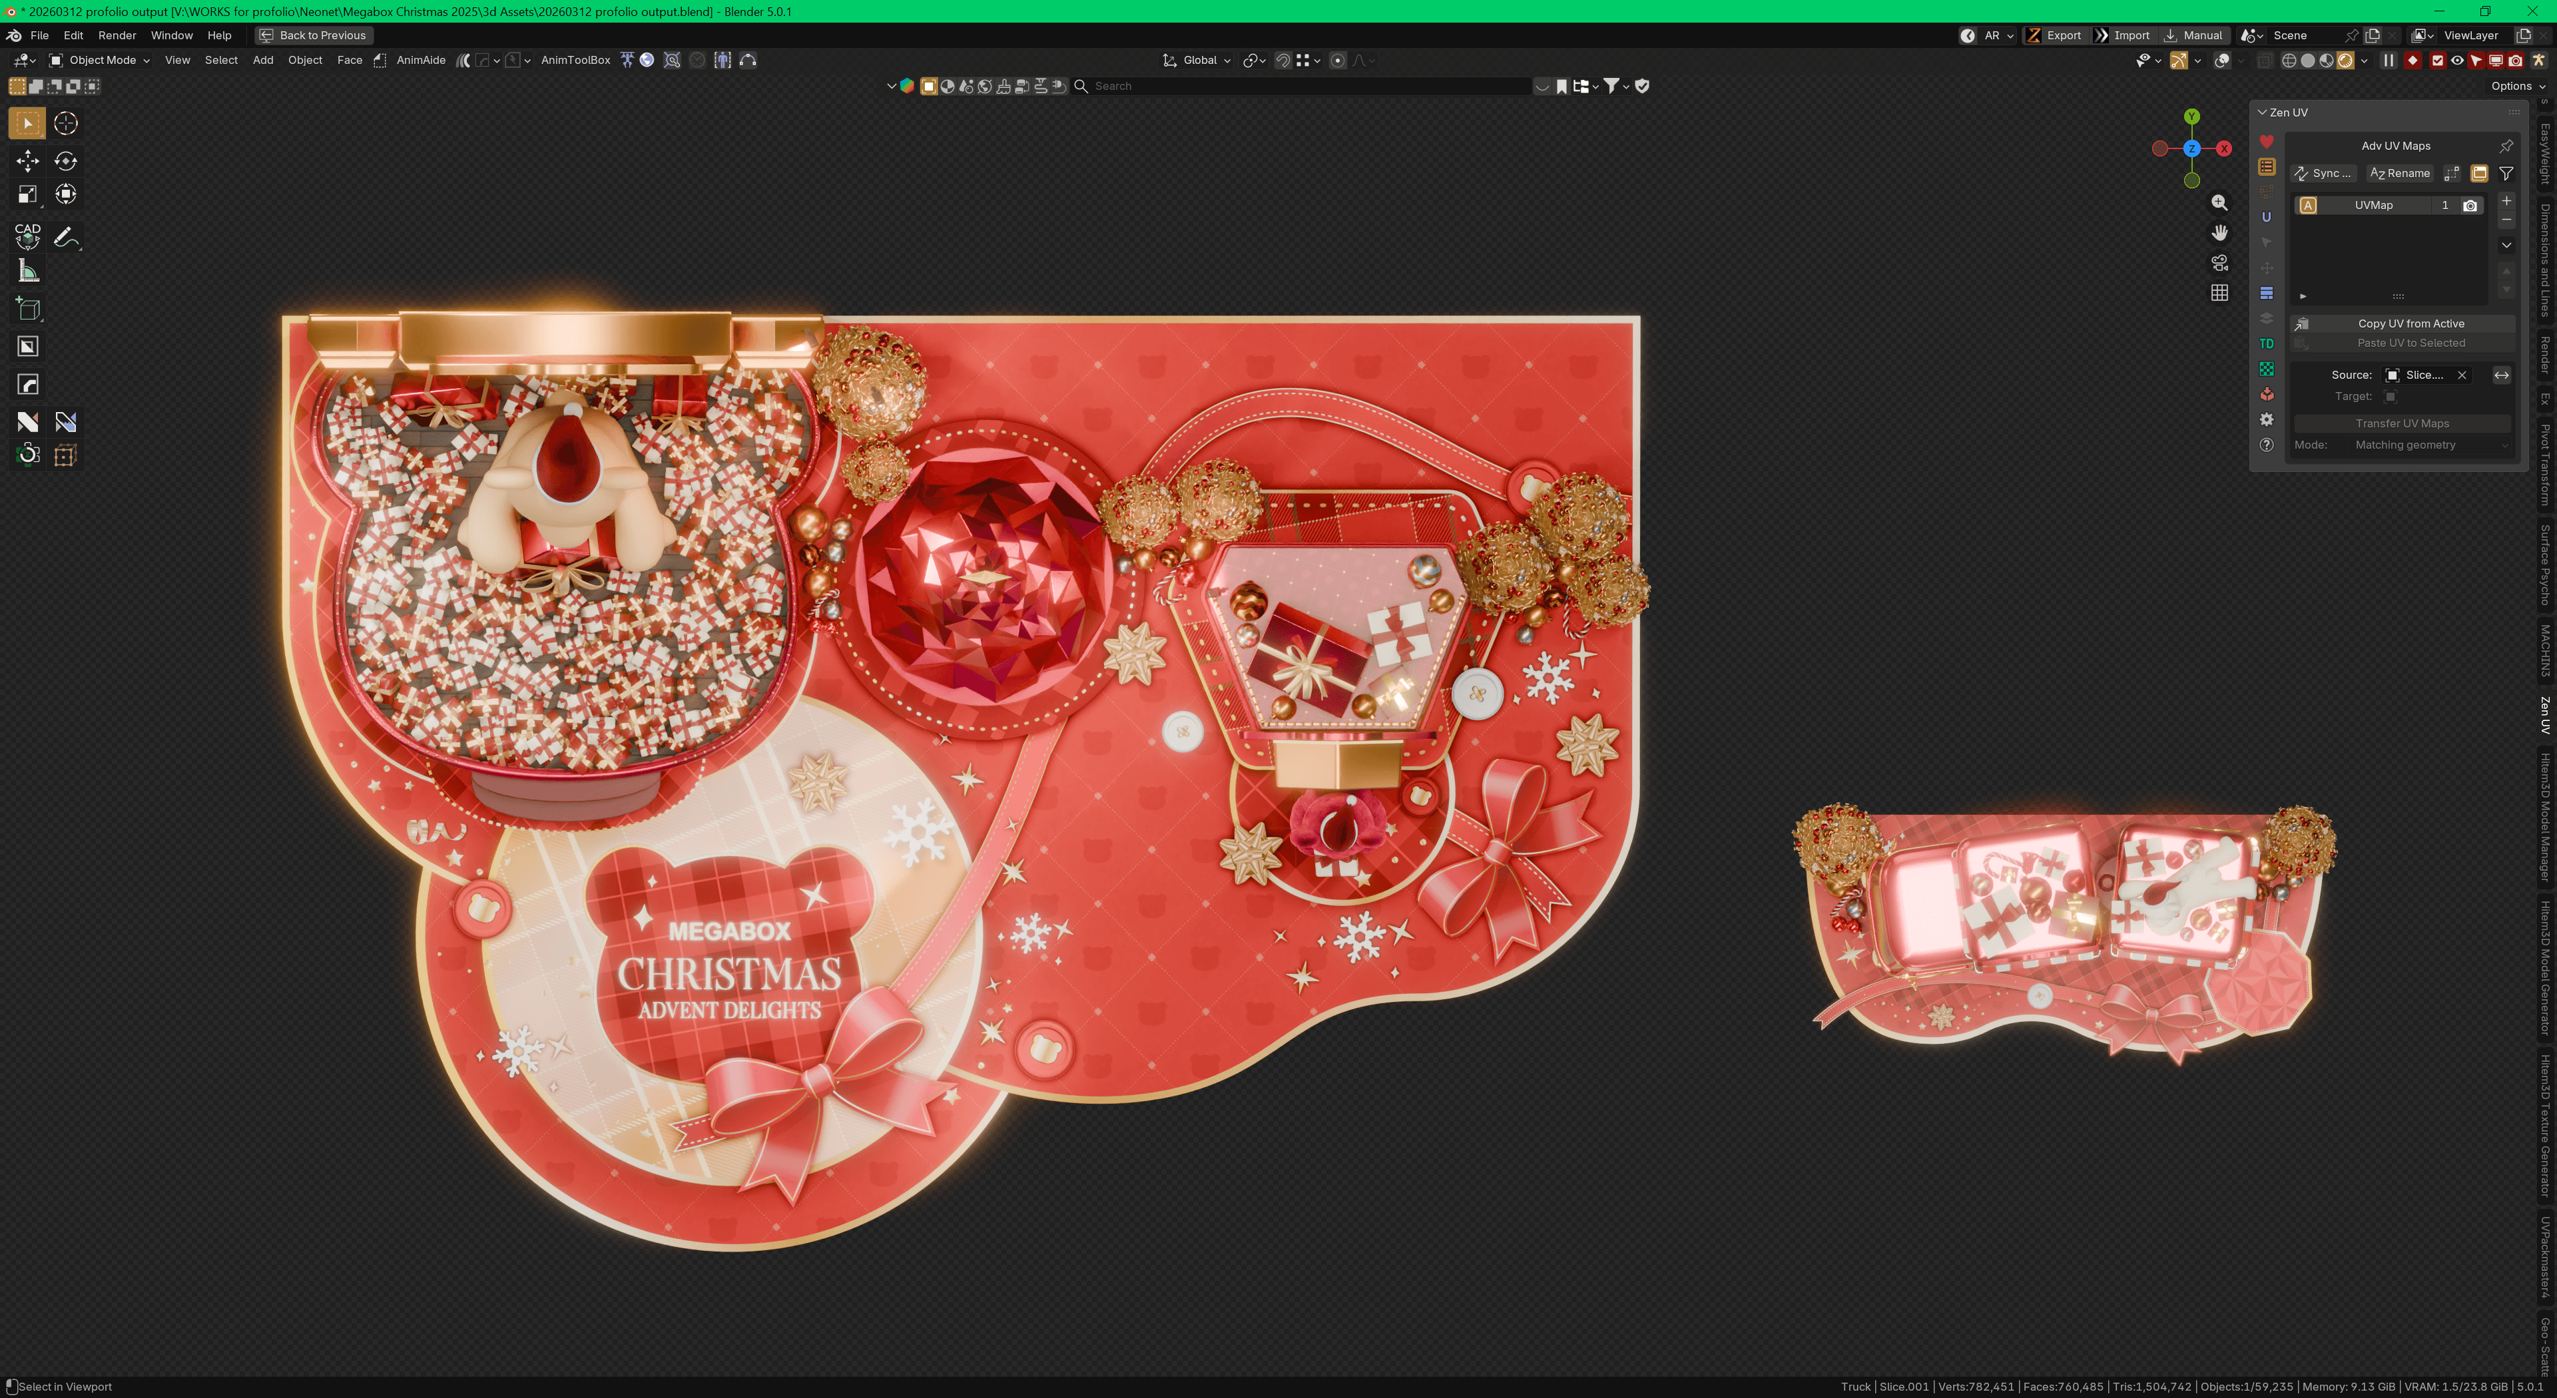2557x1398 pixels.
Task: Click the pan view hand icon
Action: (2219, 232)
